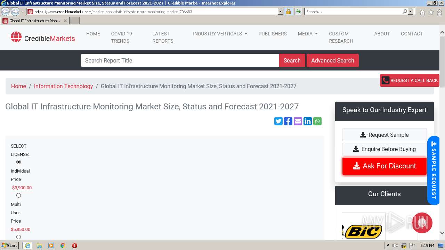Click browser Forward arrow button
This screenshot has width=445, height=250.
tap(15, 11)
